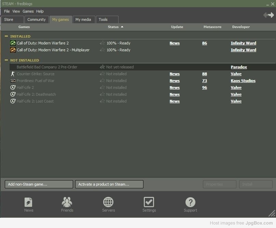Image resolution: width=276 pixels, height=228 pixels.
Task: Click the Properties button
Action: [220, 184]
